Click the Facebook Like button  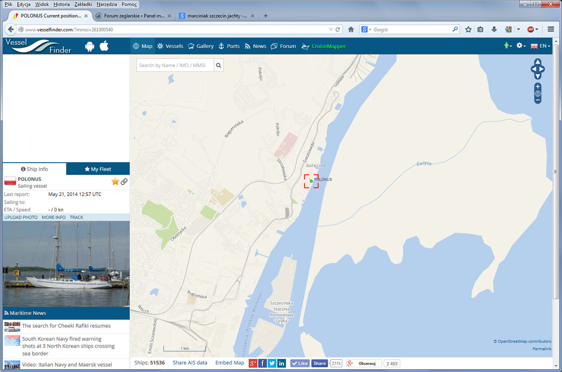pos(300,363)
